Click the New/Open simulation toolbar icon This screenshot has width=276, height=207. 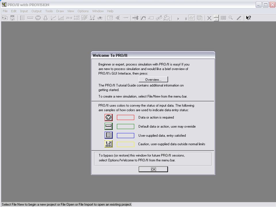(5, 18)
